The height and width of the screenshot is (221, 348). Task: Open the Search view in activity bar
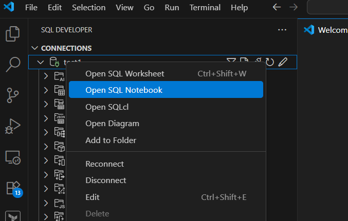pyautogui.click(x=12, y=64)
